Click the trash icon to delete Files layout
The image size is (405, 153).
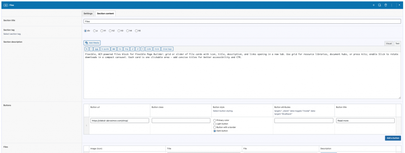click(386, 5)
